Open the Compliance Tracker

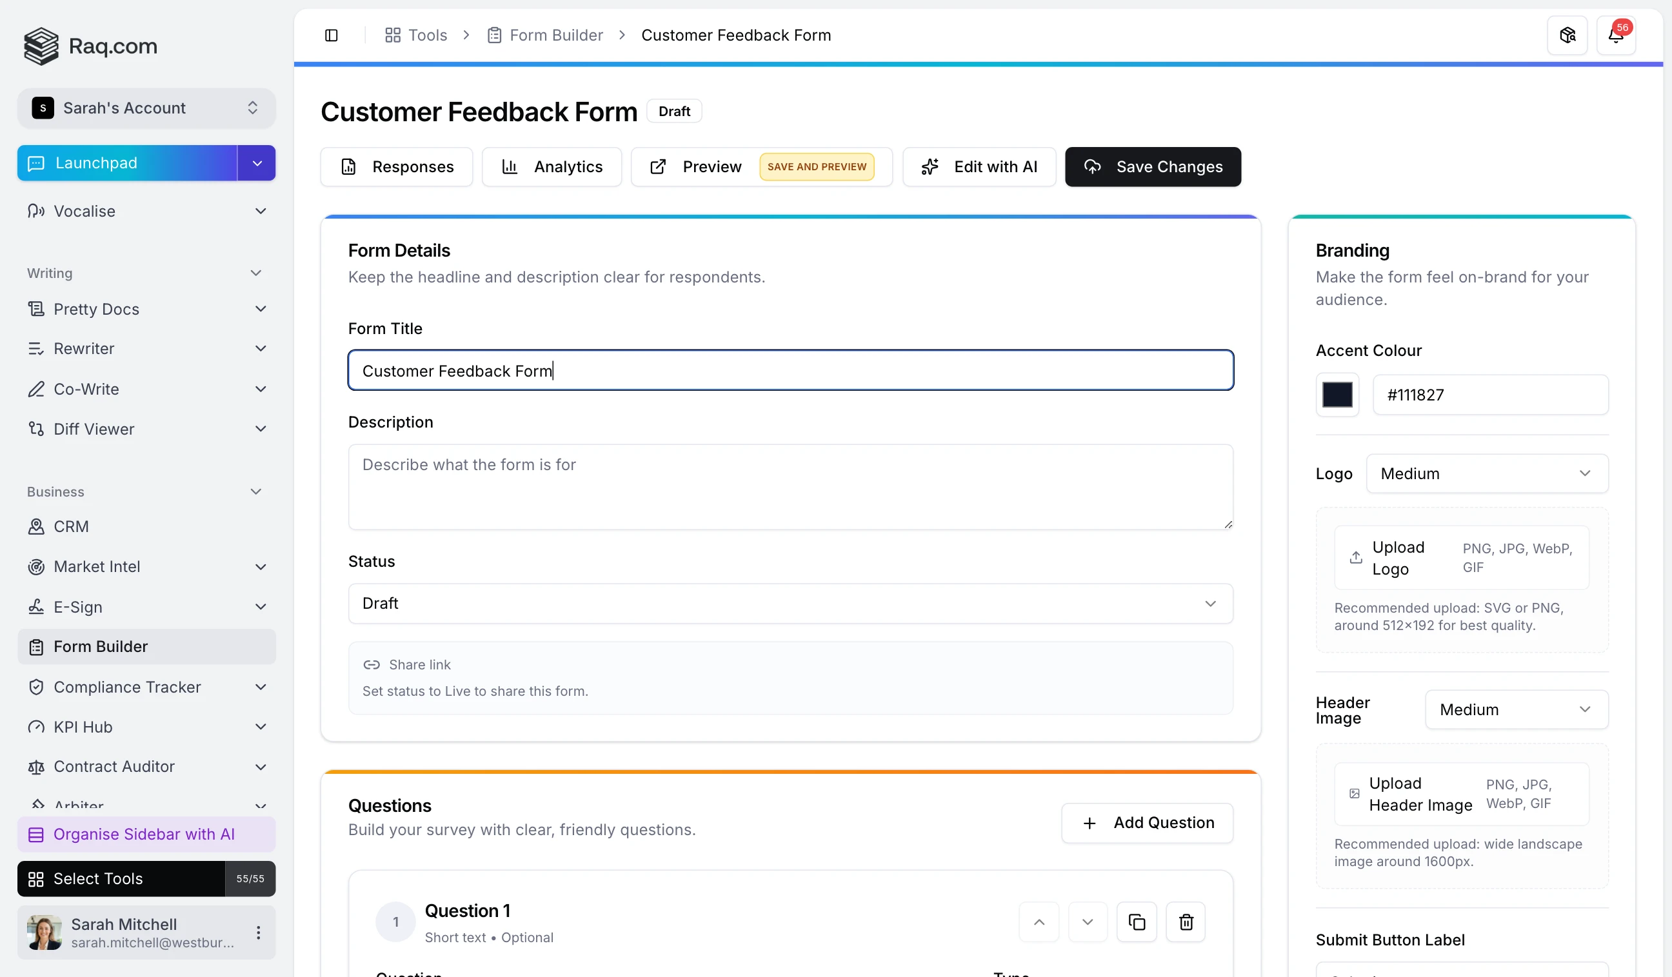pos(126,687)
